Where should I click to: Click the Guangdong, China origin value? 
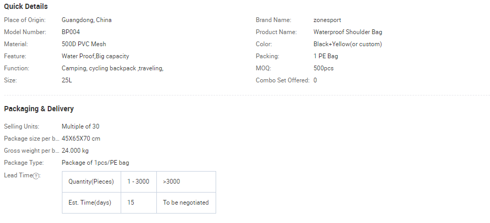tap(87, 20)
